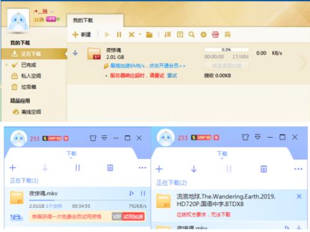This screenshot has width=310, height=232.
Task: Add new task with plus in right blue window
Action: 159,169
